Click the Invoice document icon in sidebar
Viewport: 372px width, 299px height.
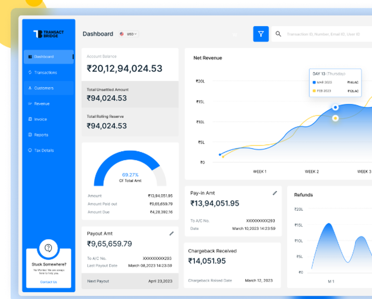(30, 119)
